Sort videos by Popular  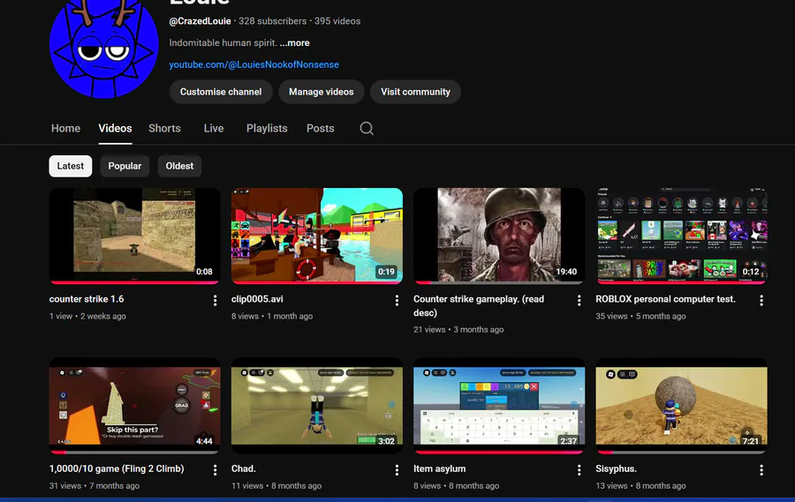(x=125, y=166)
